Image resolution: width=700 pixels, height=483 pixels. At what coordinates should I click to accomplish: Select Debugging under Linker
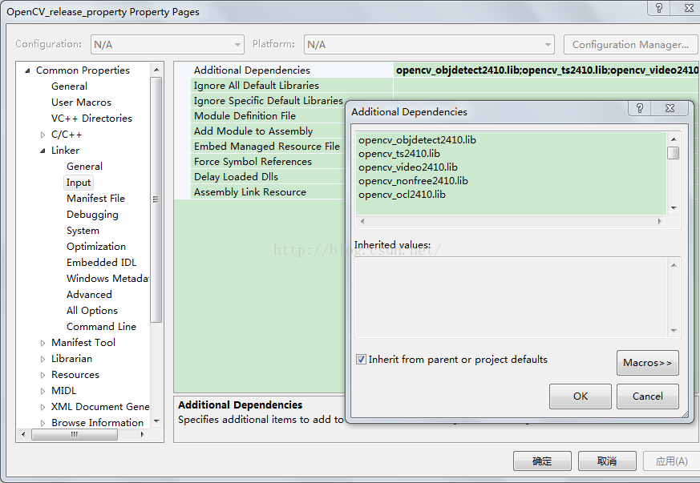92,215
